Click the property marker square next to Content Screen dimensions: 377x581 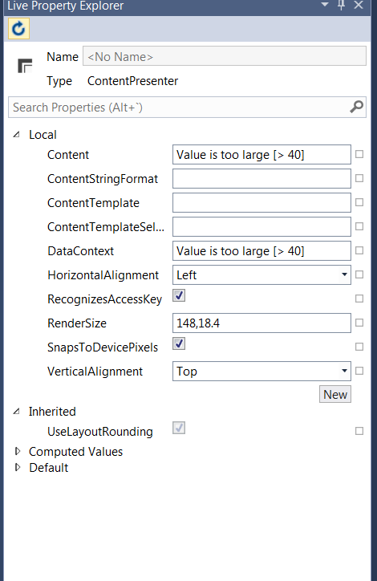[359, 154]
